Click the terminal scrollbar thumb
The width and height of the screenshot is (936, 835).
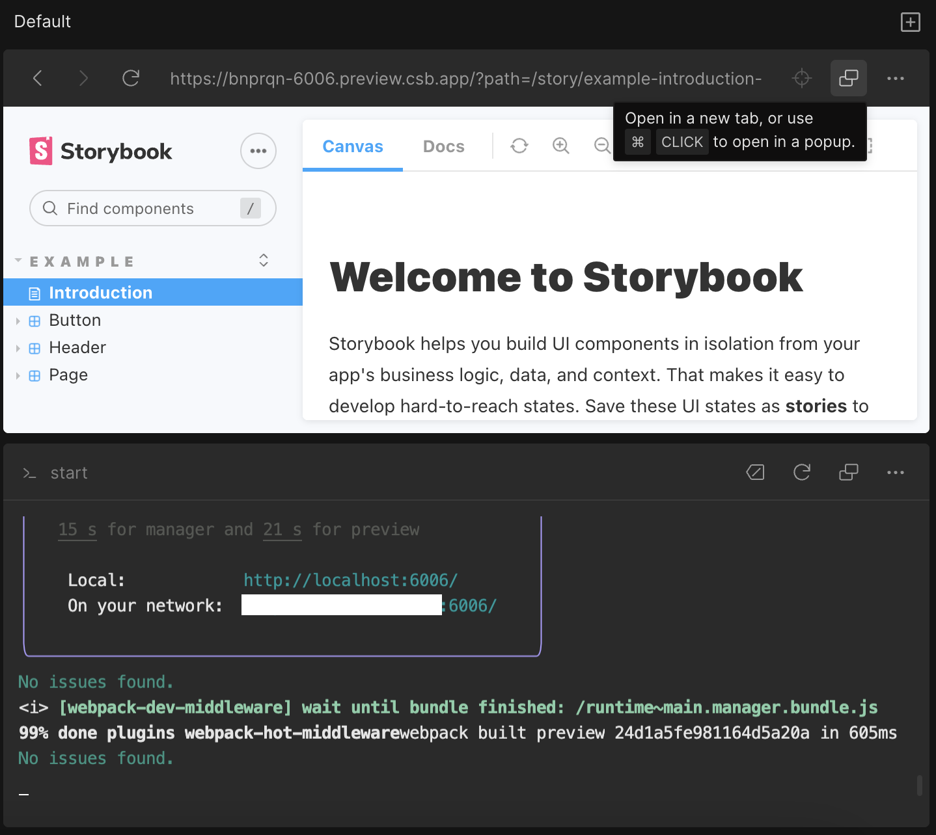(920, 785)
